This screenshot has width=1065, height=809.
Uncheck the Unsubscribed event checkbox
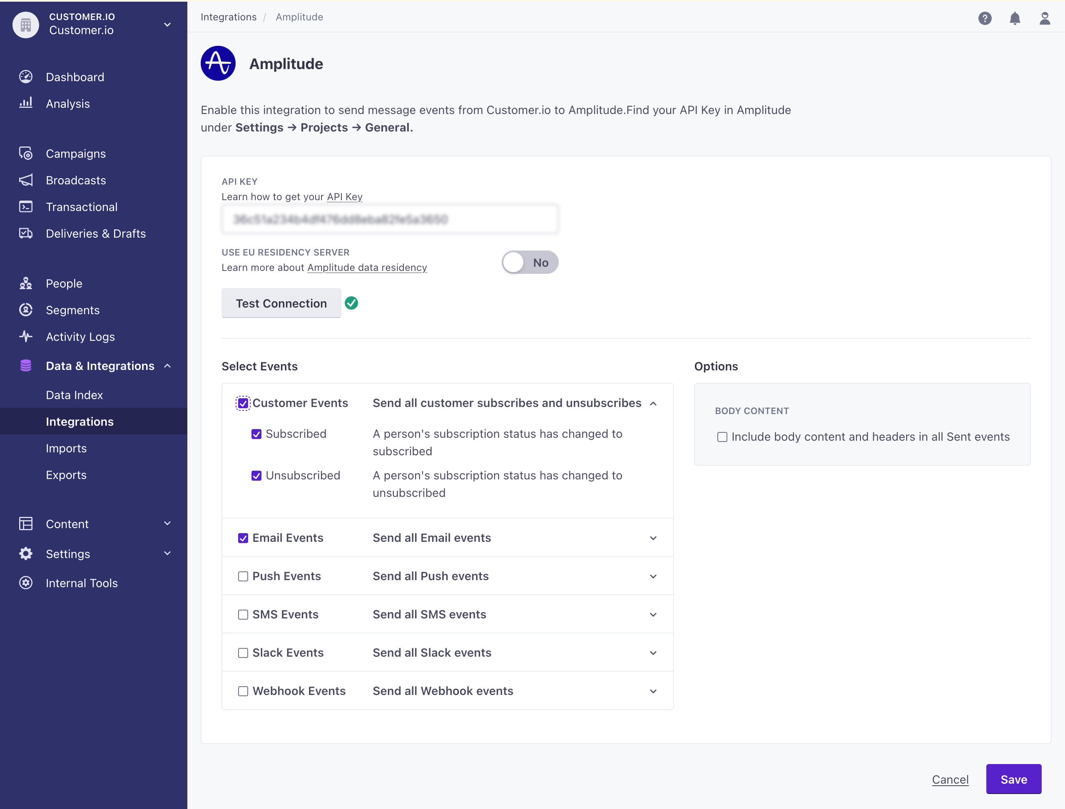[256, 476]
